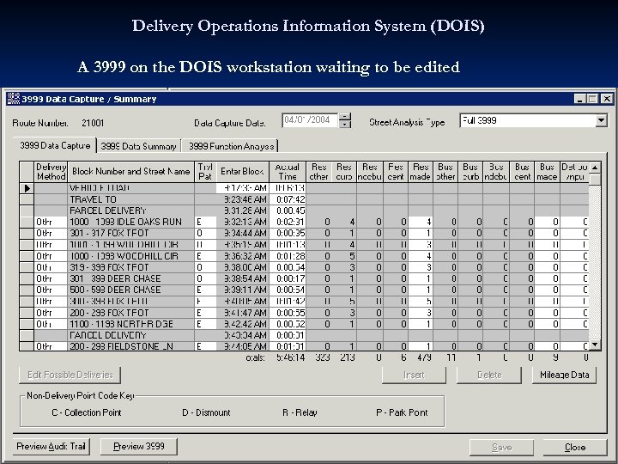Click the Close button at bottom
618x464 pixels.
[x=575, y=447]
